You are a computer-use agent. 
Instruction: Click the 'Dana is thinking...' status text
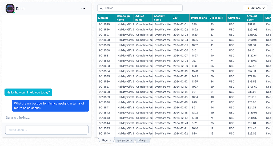click(18, 118)
